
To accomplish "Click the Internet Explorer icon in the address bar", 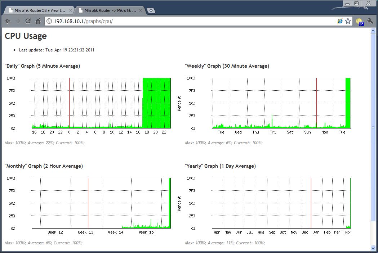I will coord(339,21).
